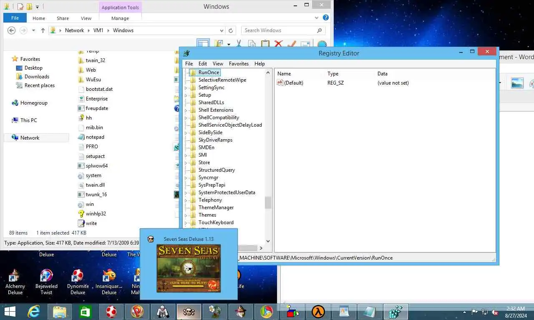Select the SelectiveRemoteWipe registry key

coord(222,80)
